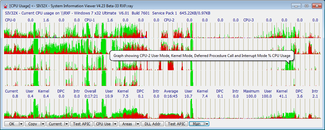Expand the CPU Use dropdown arrow
This screenshot has width=325, height=130.
tap(115, 124)
